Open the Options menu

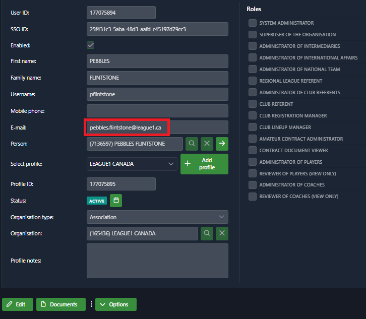pyautogui.click(x=115, y=304)
